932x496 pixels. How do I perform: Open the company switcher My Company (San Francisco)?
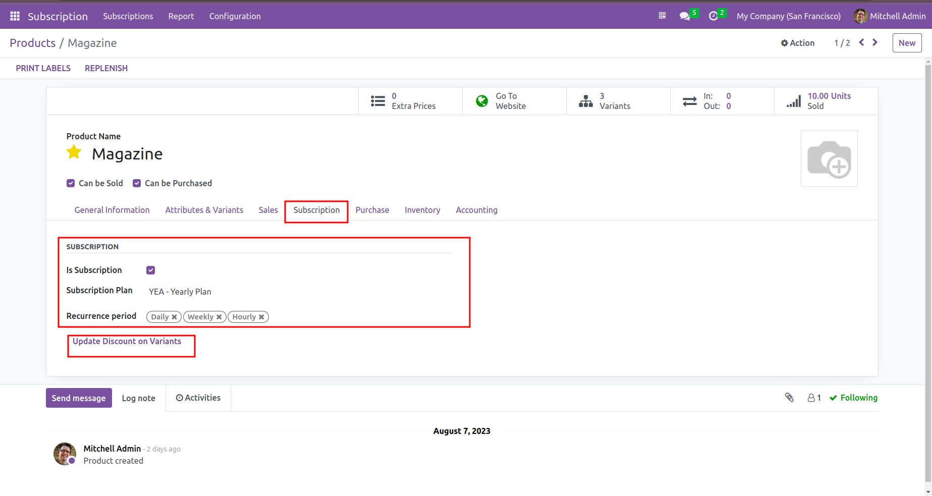click(x=789, y=16)
